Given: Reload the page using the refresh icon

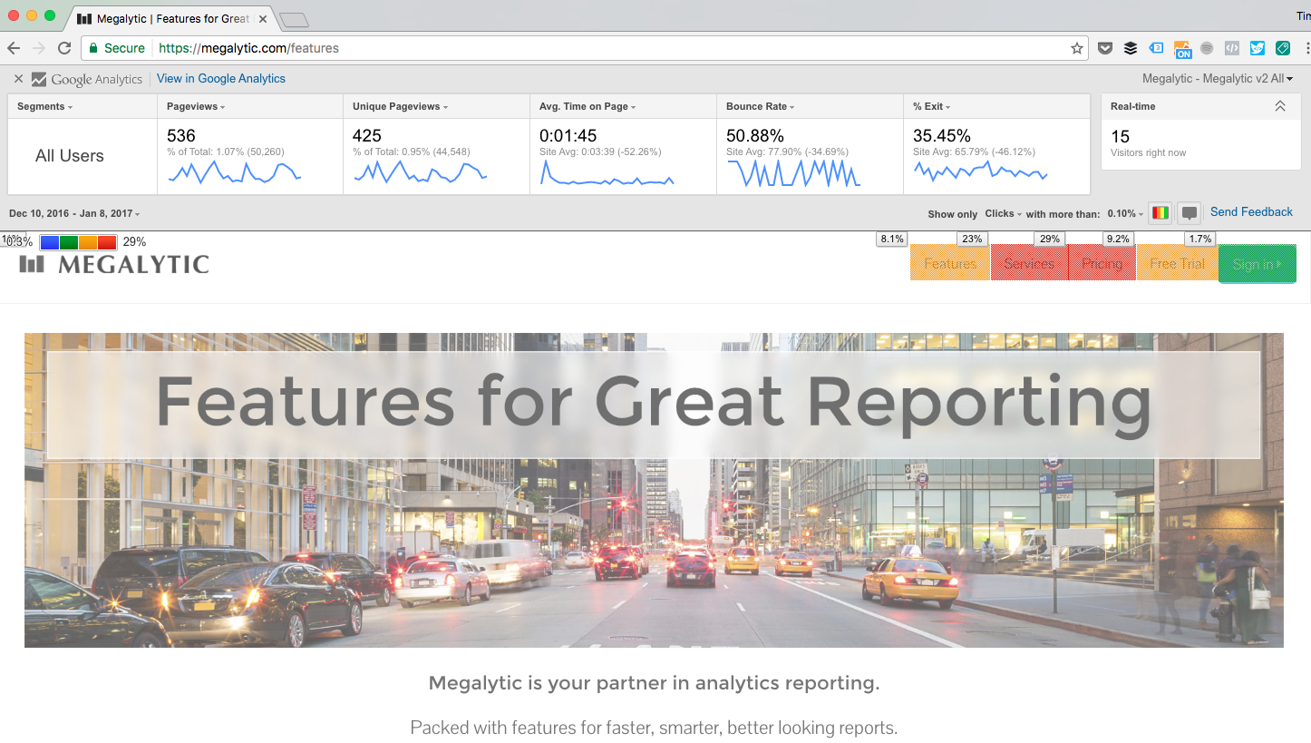Looking at the screenshot, I should point(64,48).
